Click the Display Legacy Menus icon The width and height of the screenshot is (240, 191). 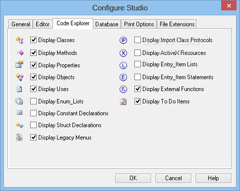[19, 138]
